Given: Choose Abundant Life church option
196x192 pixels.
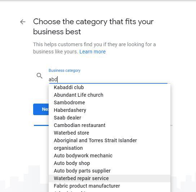Looking at the screenshot, I should (110, 95).
